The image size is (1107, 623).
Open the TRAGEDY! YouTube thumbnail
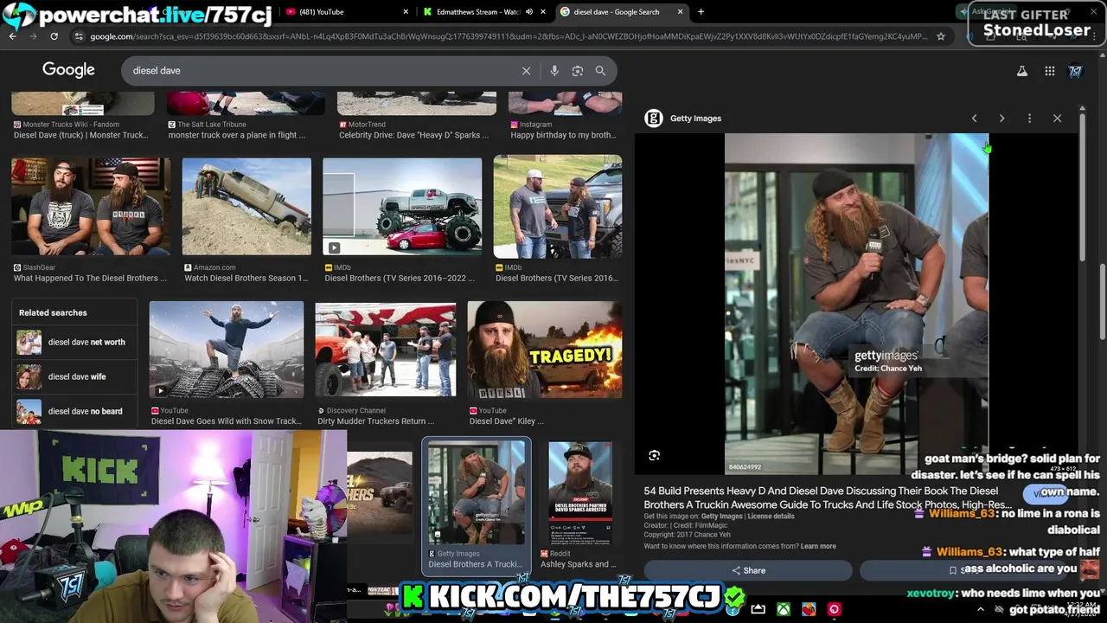pyautogui.click(x=545, y=350)
